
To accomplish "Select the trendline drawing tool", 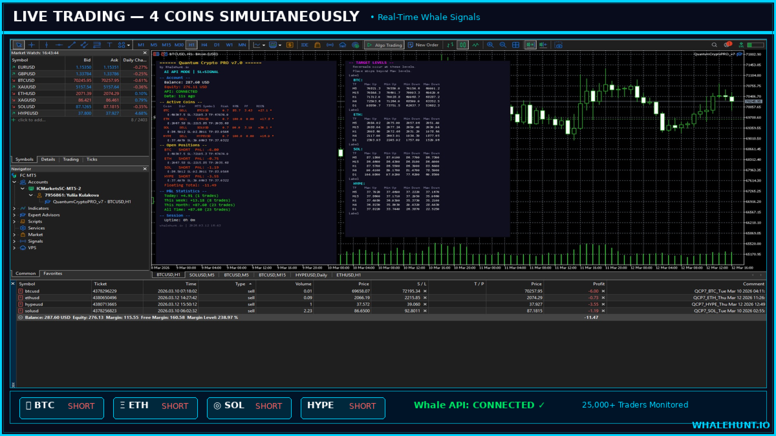I will [x=72, y=45].
